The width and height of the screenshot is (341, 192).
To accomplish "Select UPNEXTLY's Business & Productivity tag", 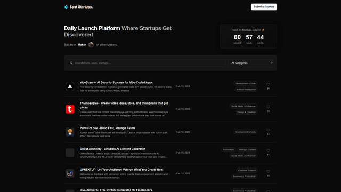I will (x=245, y=177).
